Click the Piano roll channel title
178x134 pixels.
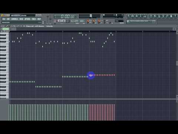35,26
